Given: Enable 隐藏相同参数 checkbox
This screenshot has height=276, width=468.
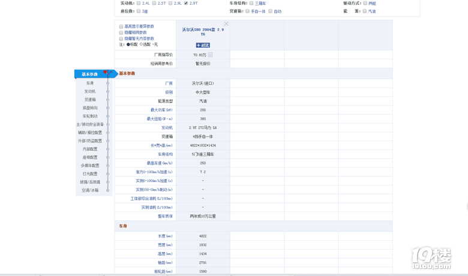Looking at the screenshot, I should pos(121,32).
